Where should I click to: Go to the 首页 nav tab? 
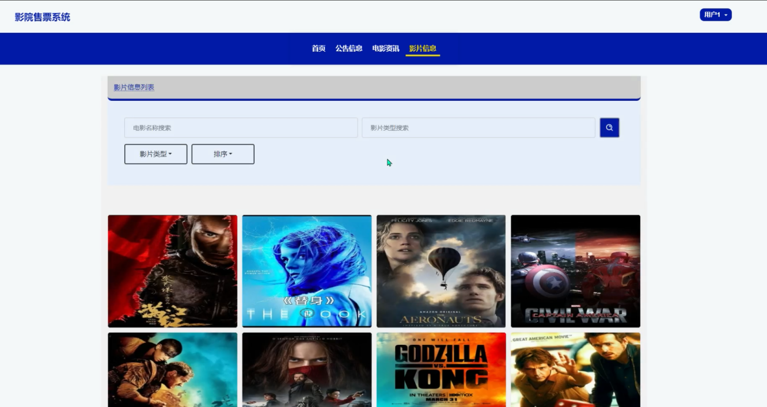(318, 48)
